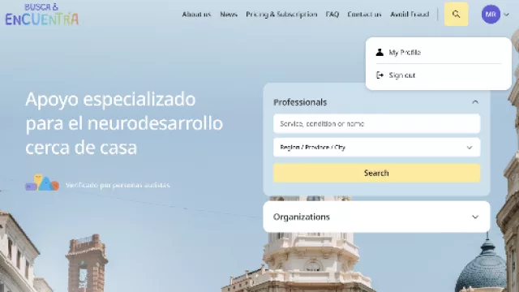Image resolution: width=519 pixels, height=292 pixels.
Task: Expand the Organizations section
Action: pyautogui.click(x=376, y=217)
